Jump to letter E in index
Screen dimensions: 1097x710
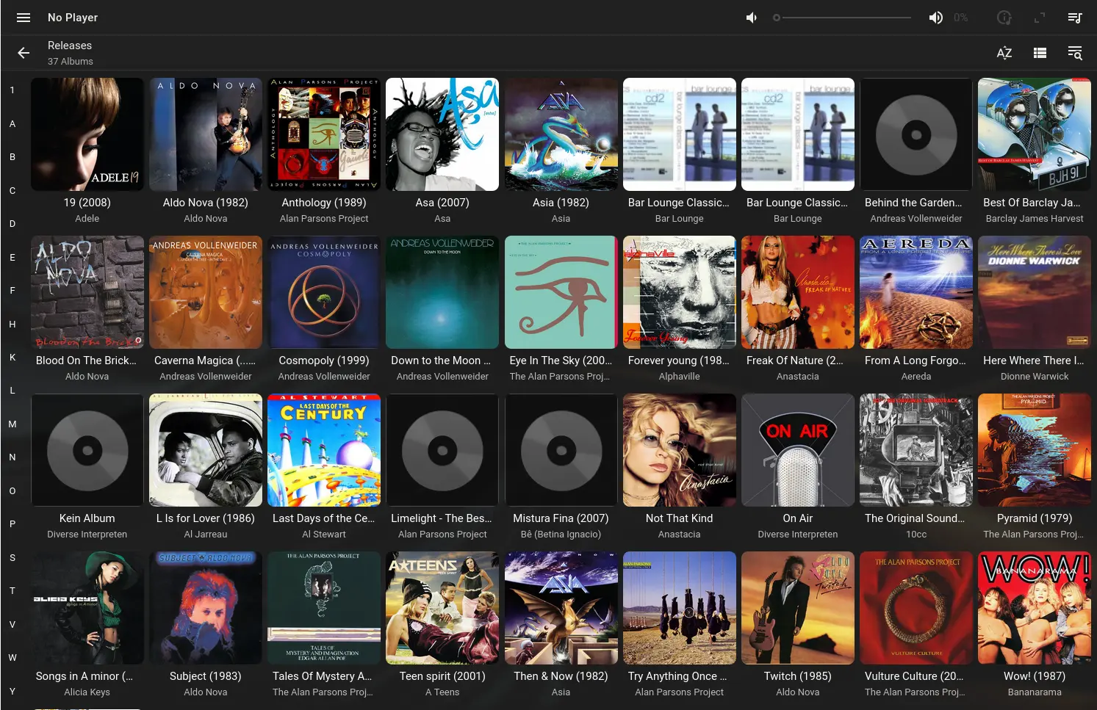coord(12,258)
